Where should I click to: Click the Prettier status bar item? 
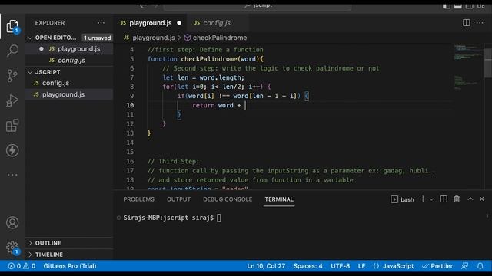pos(437,266)
